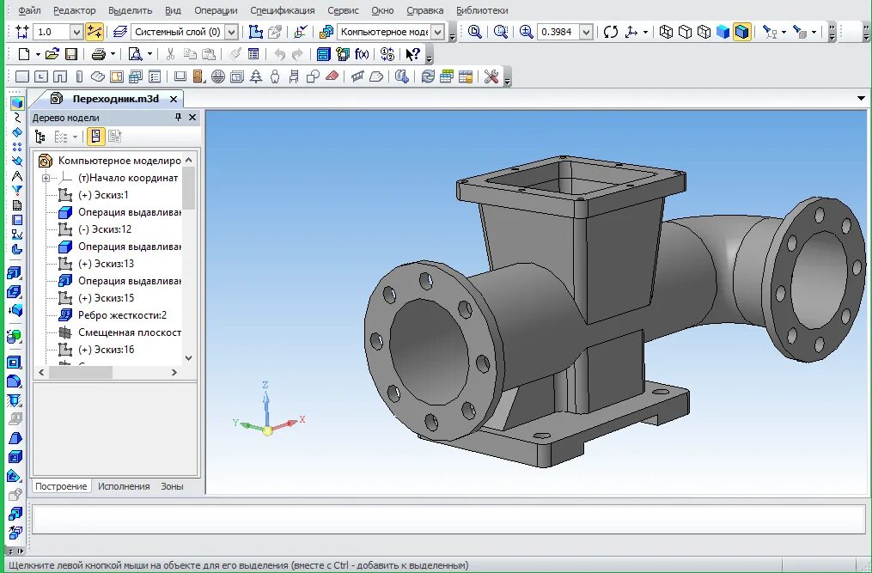Click the model tree vertical scrollbar thumb
This screenshot has height=573, width=872.
point(188,188)
